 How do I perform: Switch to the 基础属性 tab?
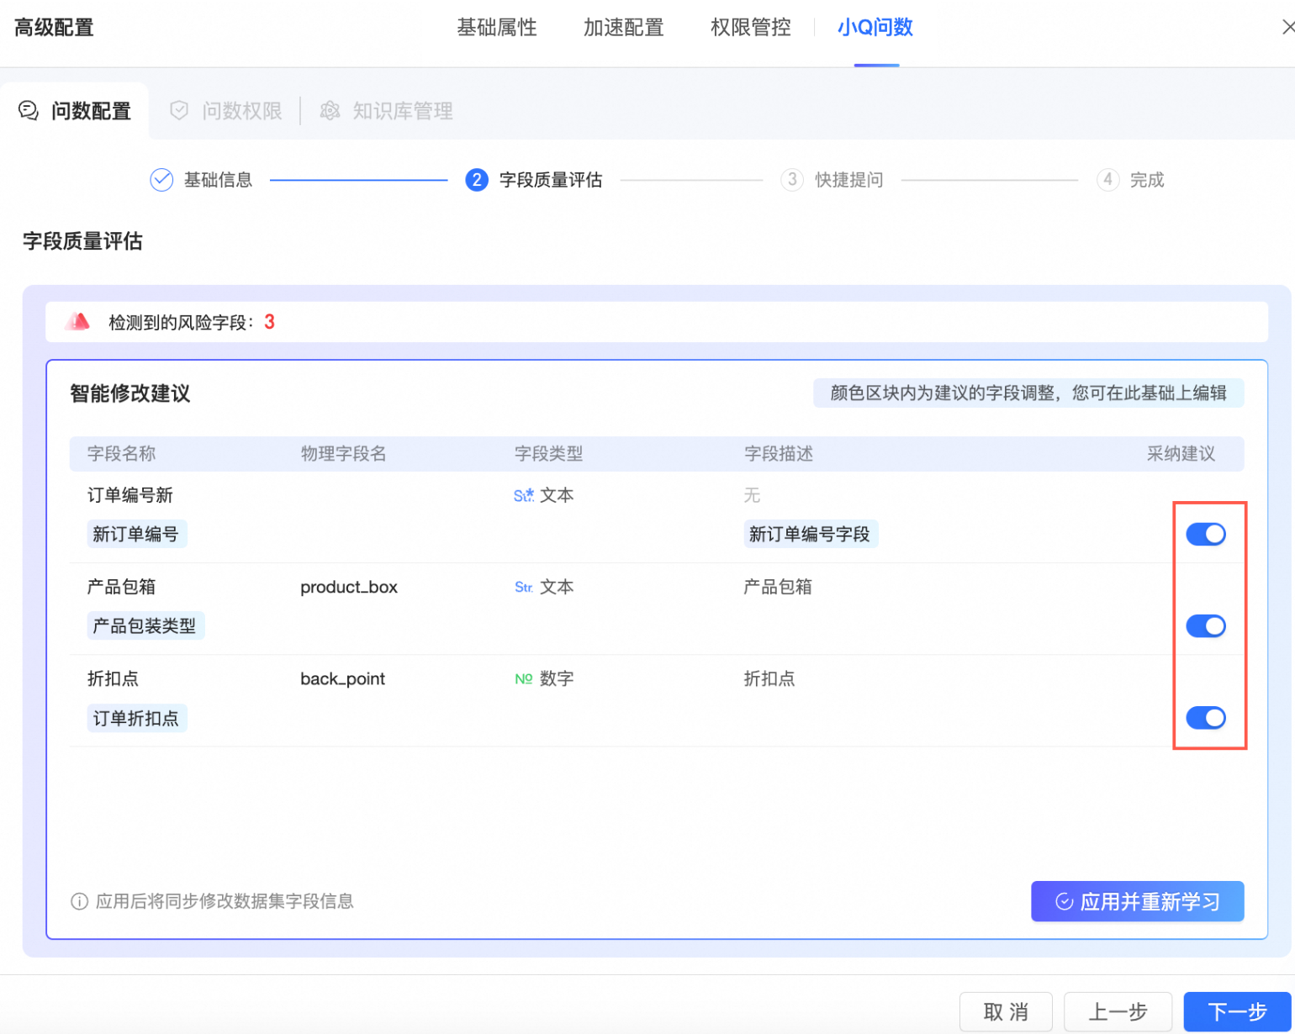point(497,28)
